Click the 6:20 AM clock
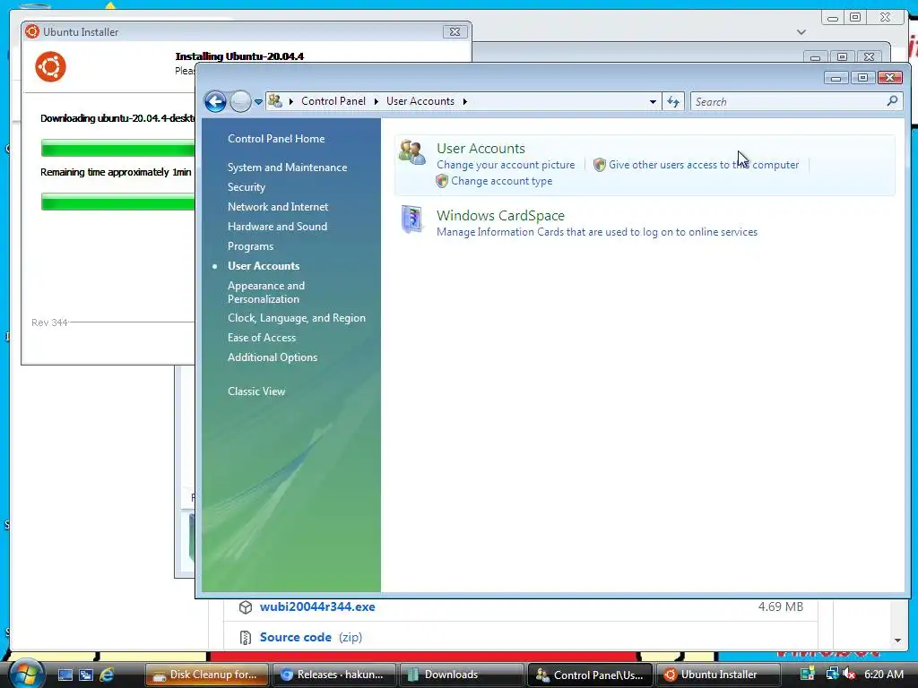 [884, 675]
